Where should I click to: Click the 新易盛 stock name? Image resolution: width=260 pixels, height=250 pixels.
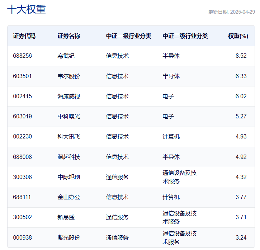point(66,217)
